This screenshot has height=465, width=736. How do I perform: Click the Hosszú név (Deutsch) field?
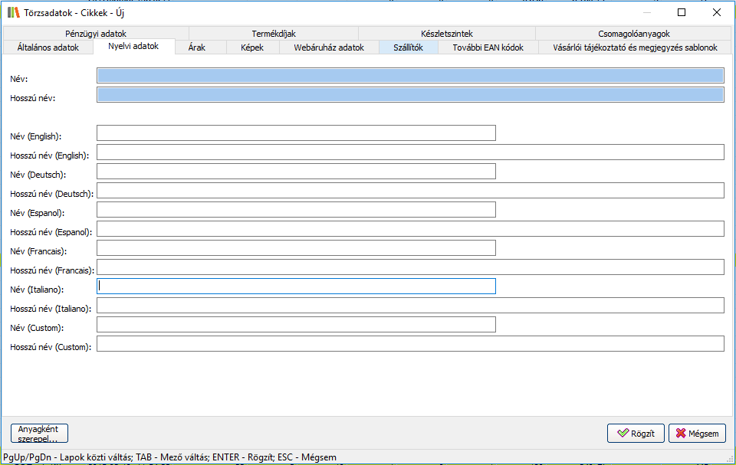point(410,191)
